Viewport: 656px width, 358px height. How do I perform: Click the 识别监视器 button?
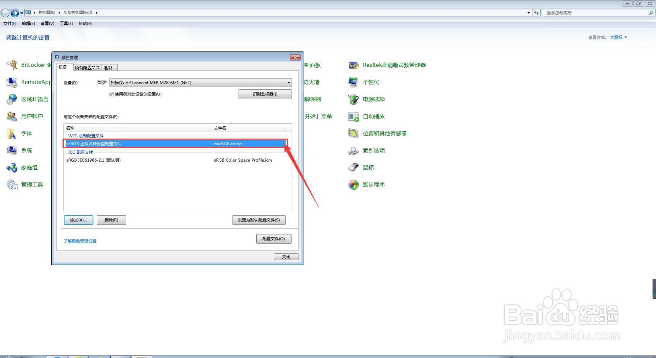(265, 94)
